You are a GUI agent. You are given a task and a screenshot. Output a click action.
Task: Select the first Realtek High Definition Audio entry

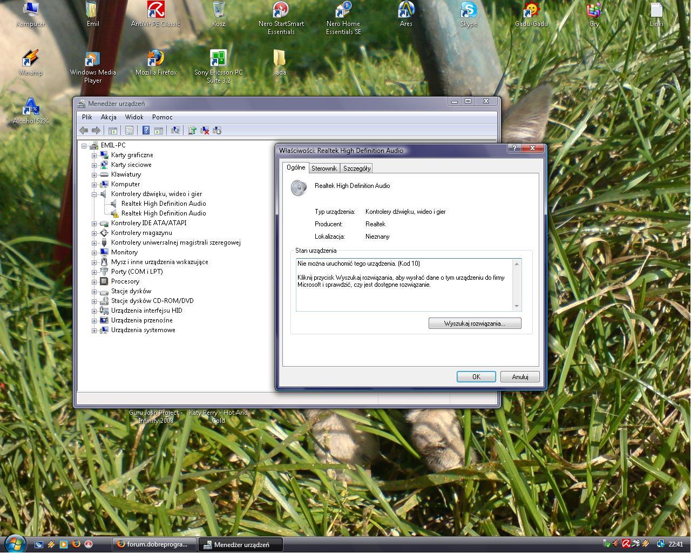pyautogui.click(x=164, y=204)
